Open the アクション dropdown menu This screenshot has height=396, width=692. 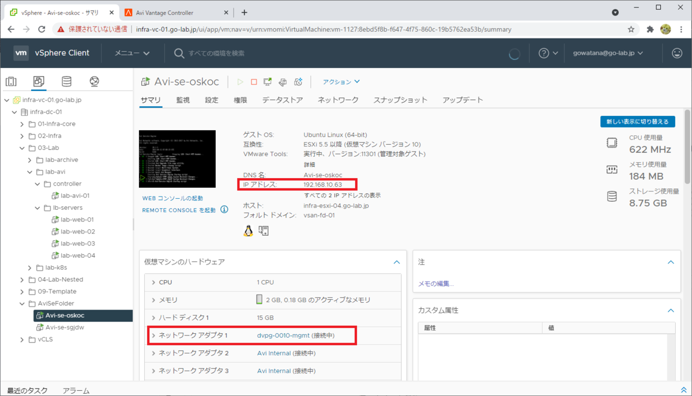pyautogui.click(x=341, y=82)
